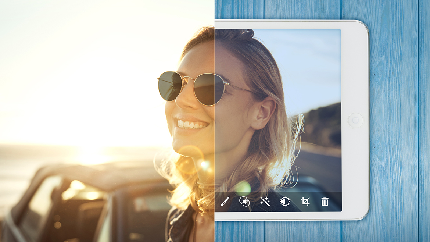Image resolution: width=430 pixels, height=242 pixels.
Task: Select the crop tool
Action: [x=305, y=201]
